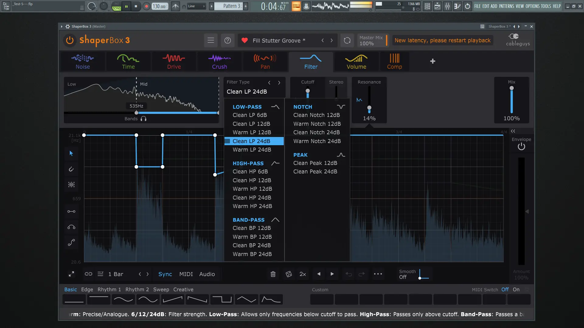Switch to the Volume shaper tab
584x328 pixels.
pos(356,62)
